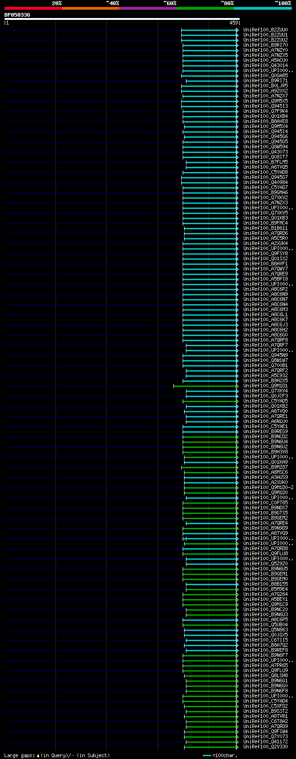The width and height of the screenshot is (296, 759).
Task: Select the UniRef100_C5YAD8 label
Action: (265, 172)
